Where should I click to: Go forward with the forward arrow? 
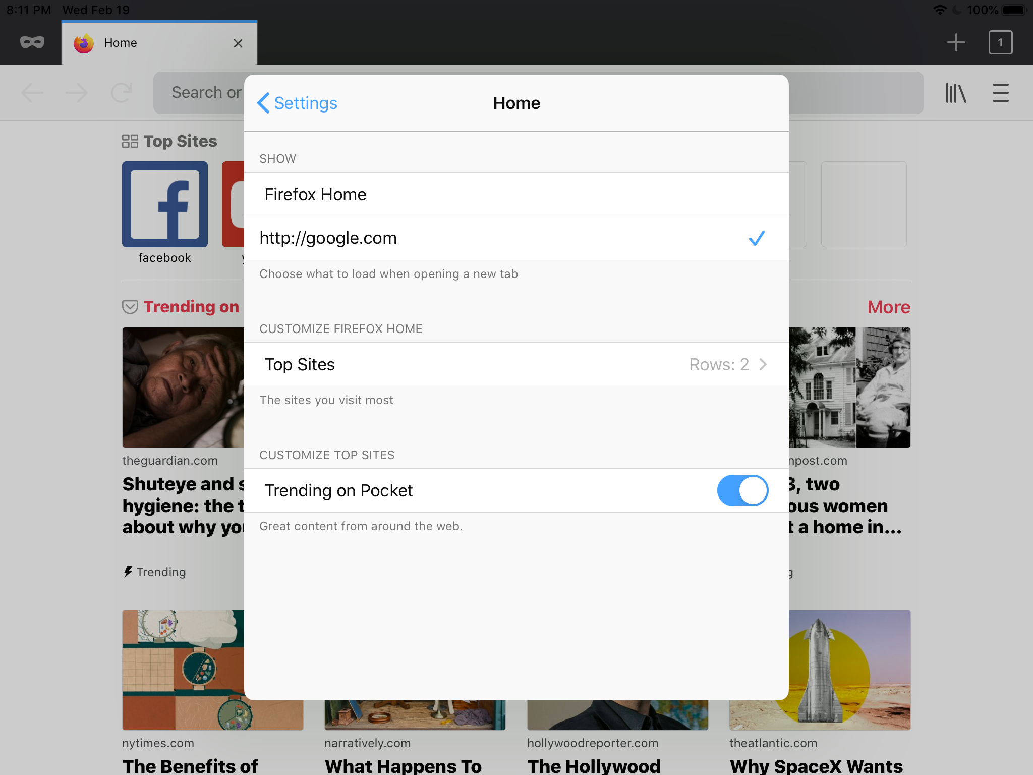pos(77,93)
